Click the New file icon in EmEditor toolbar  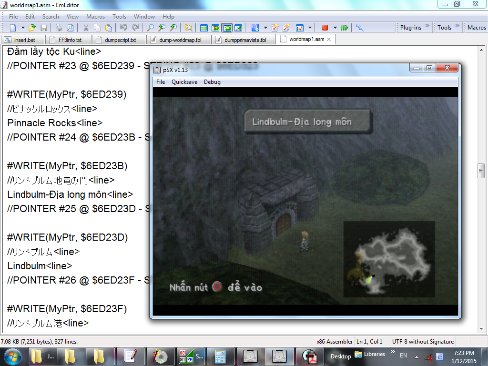[x=13, y=28]
